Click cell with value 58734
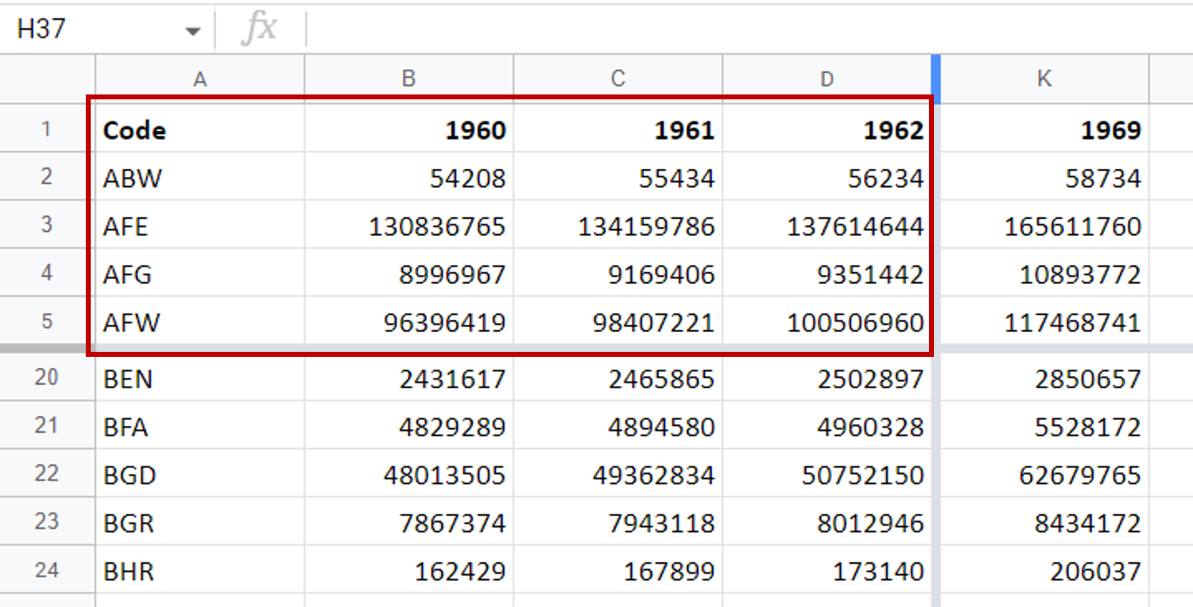Image resolution: width=1193 pixels, height=607 pixels. tap(1044, 178)
